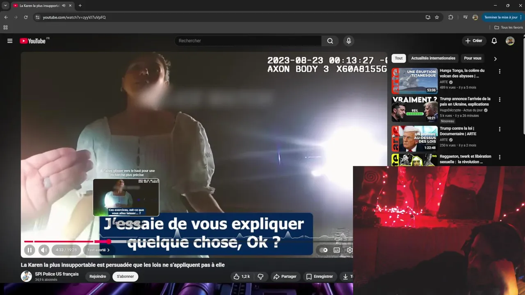Expand the 'Test avorté' chapter chevron
The image size is (525, 295).
click(x=108, y=250)
